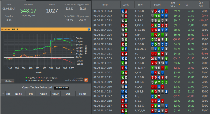Screen dimensions: 210x114
Task: Sort hands by Time column
Action: pos(105,5)
